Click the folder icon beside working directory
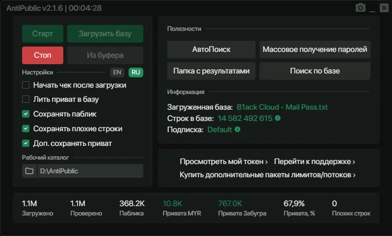392x236 pixels. coord(29,171)
